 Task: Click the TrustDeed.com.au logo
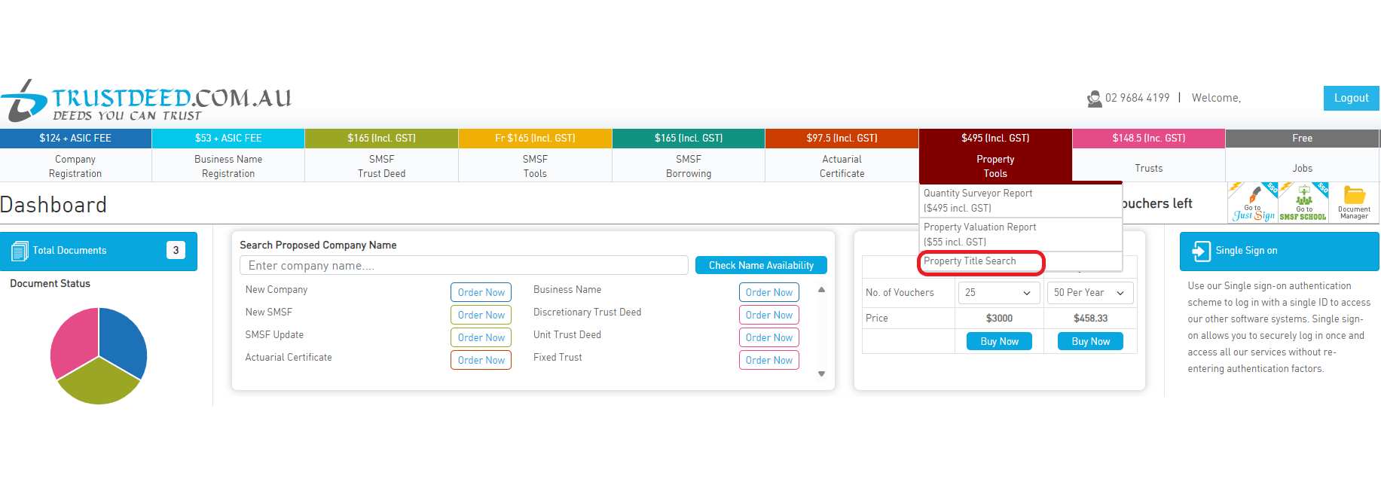147,102
